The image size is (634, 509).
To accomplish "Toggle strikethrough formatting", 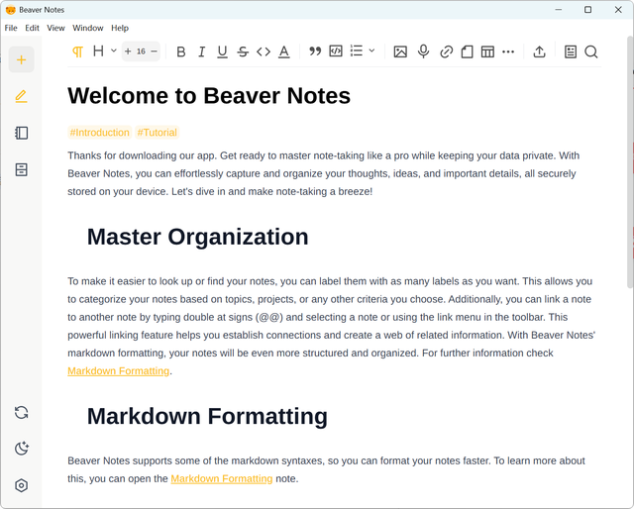I will pos(243,51).
